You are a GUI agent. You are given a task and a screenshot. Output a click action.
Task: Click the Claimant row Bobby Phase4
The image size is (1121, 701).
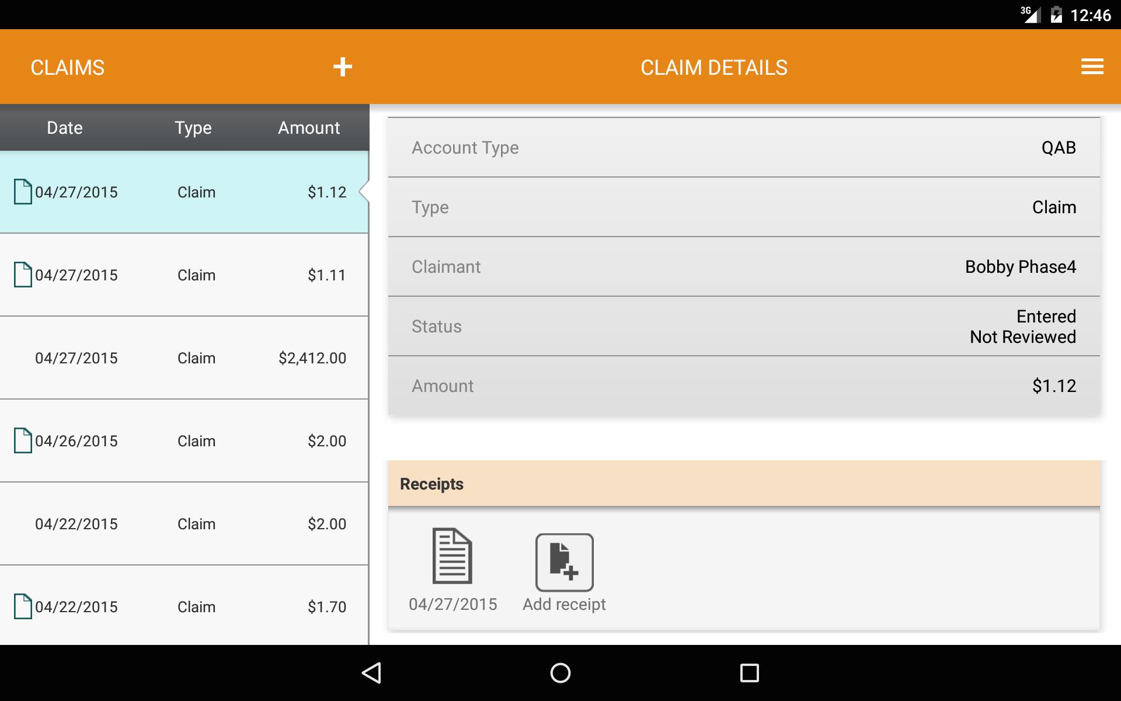744,266
